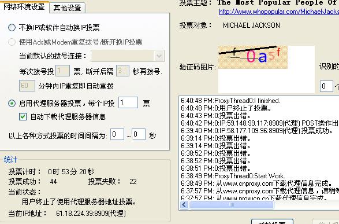Click the 当前IP地址 value 61.18.224.39:8909
Viewport: 339px width, 224px height.
point(91,214)
